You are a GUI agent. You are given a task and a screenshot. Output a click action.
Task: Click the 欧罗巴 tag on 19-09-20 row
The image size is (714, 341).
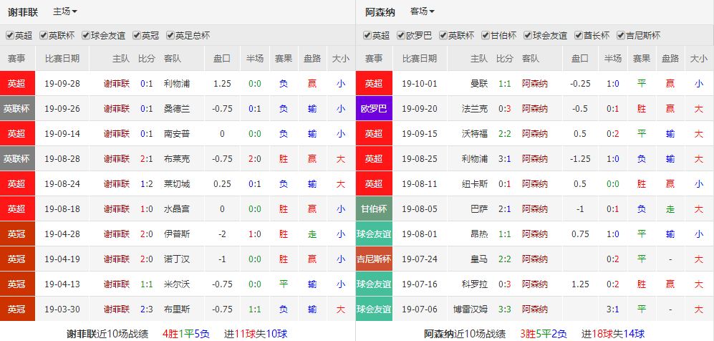374,108
